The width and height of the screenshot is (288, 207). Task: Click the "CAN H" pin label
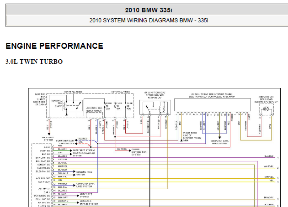coord(47,192)
